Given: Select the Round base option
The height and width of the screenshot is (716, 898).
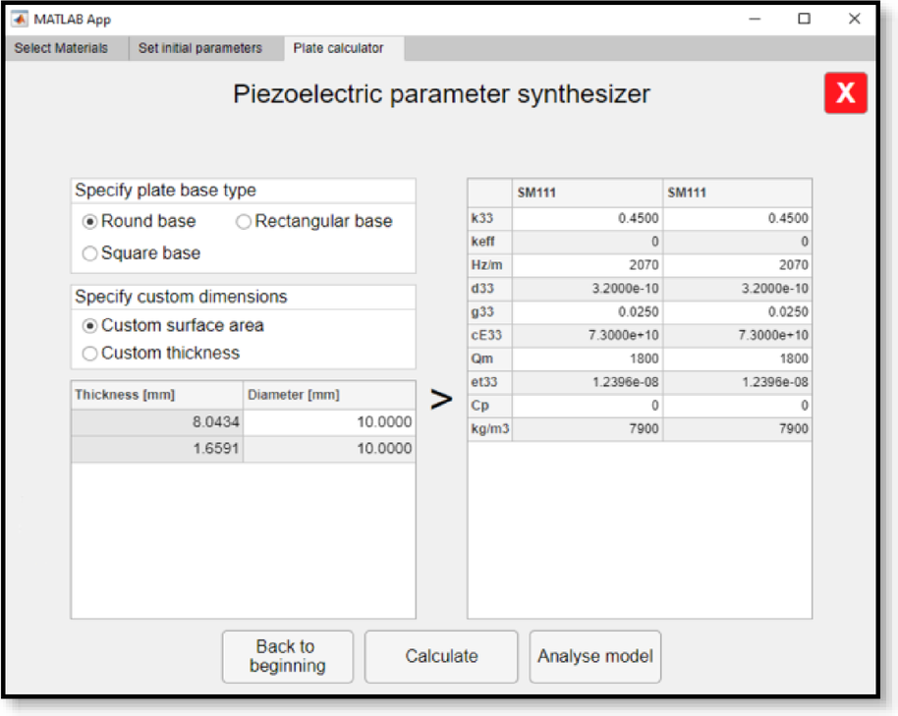Looking at the screenshot, I should [90, 222].
